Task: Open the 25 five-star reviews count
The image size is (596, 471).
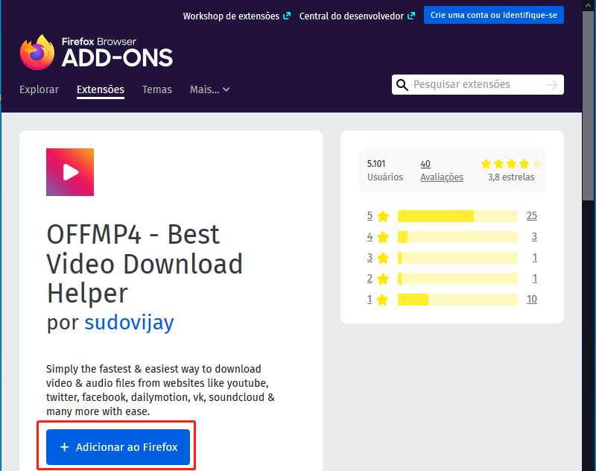Action: click(x=532, y=216)
